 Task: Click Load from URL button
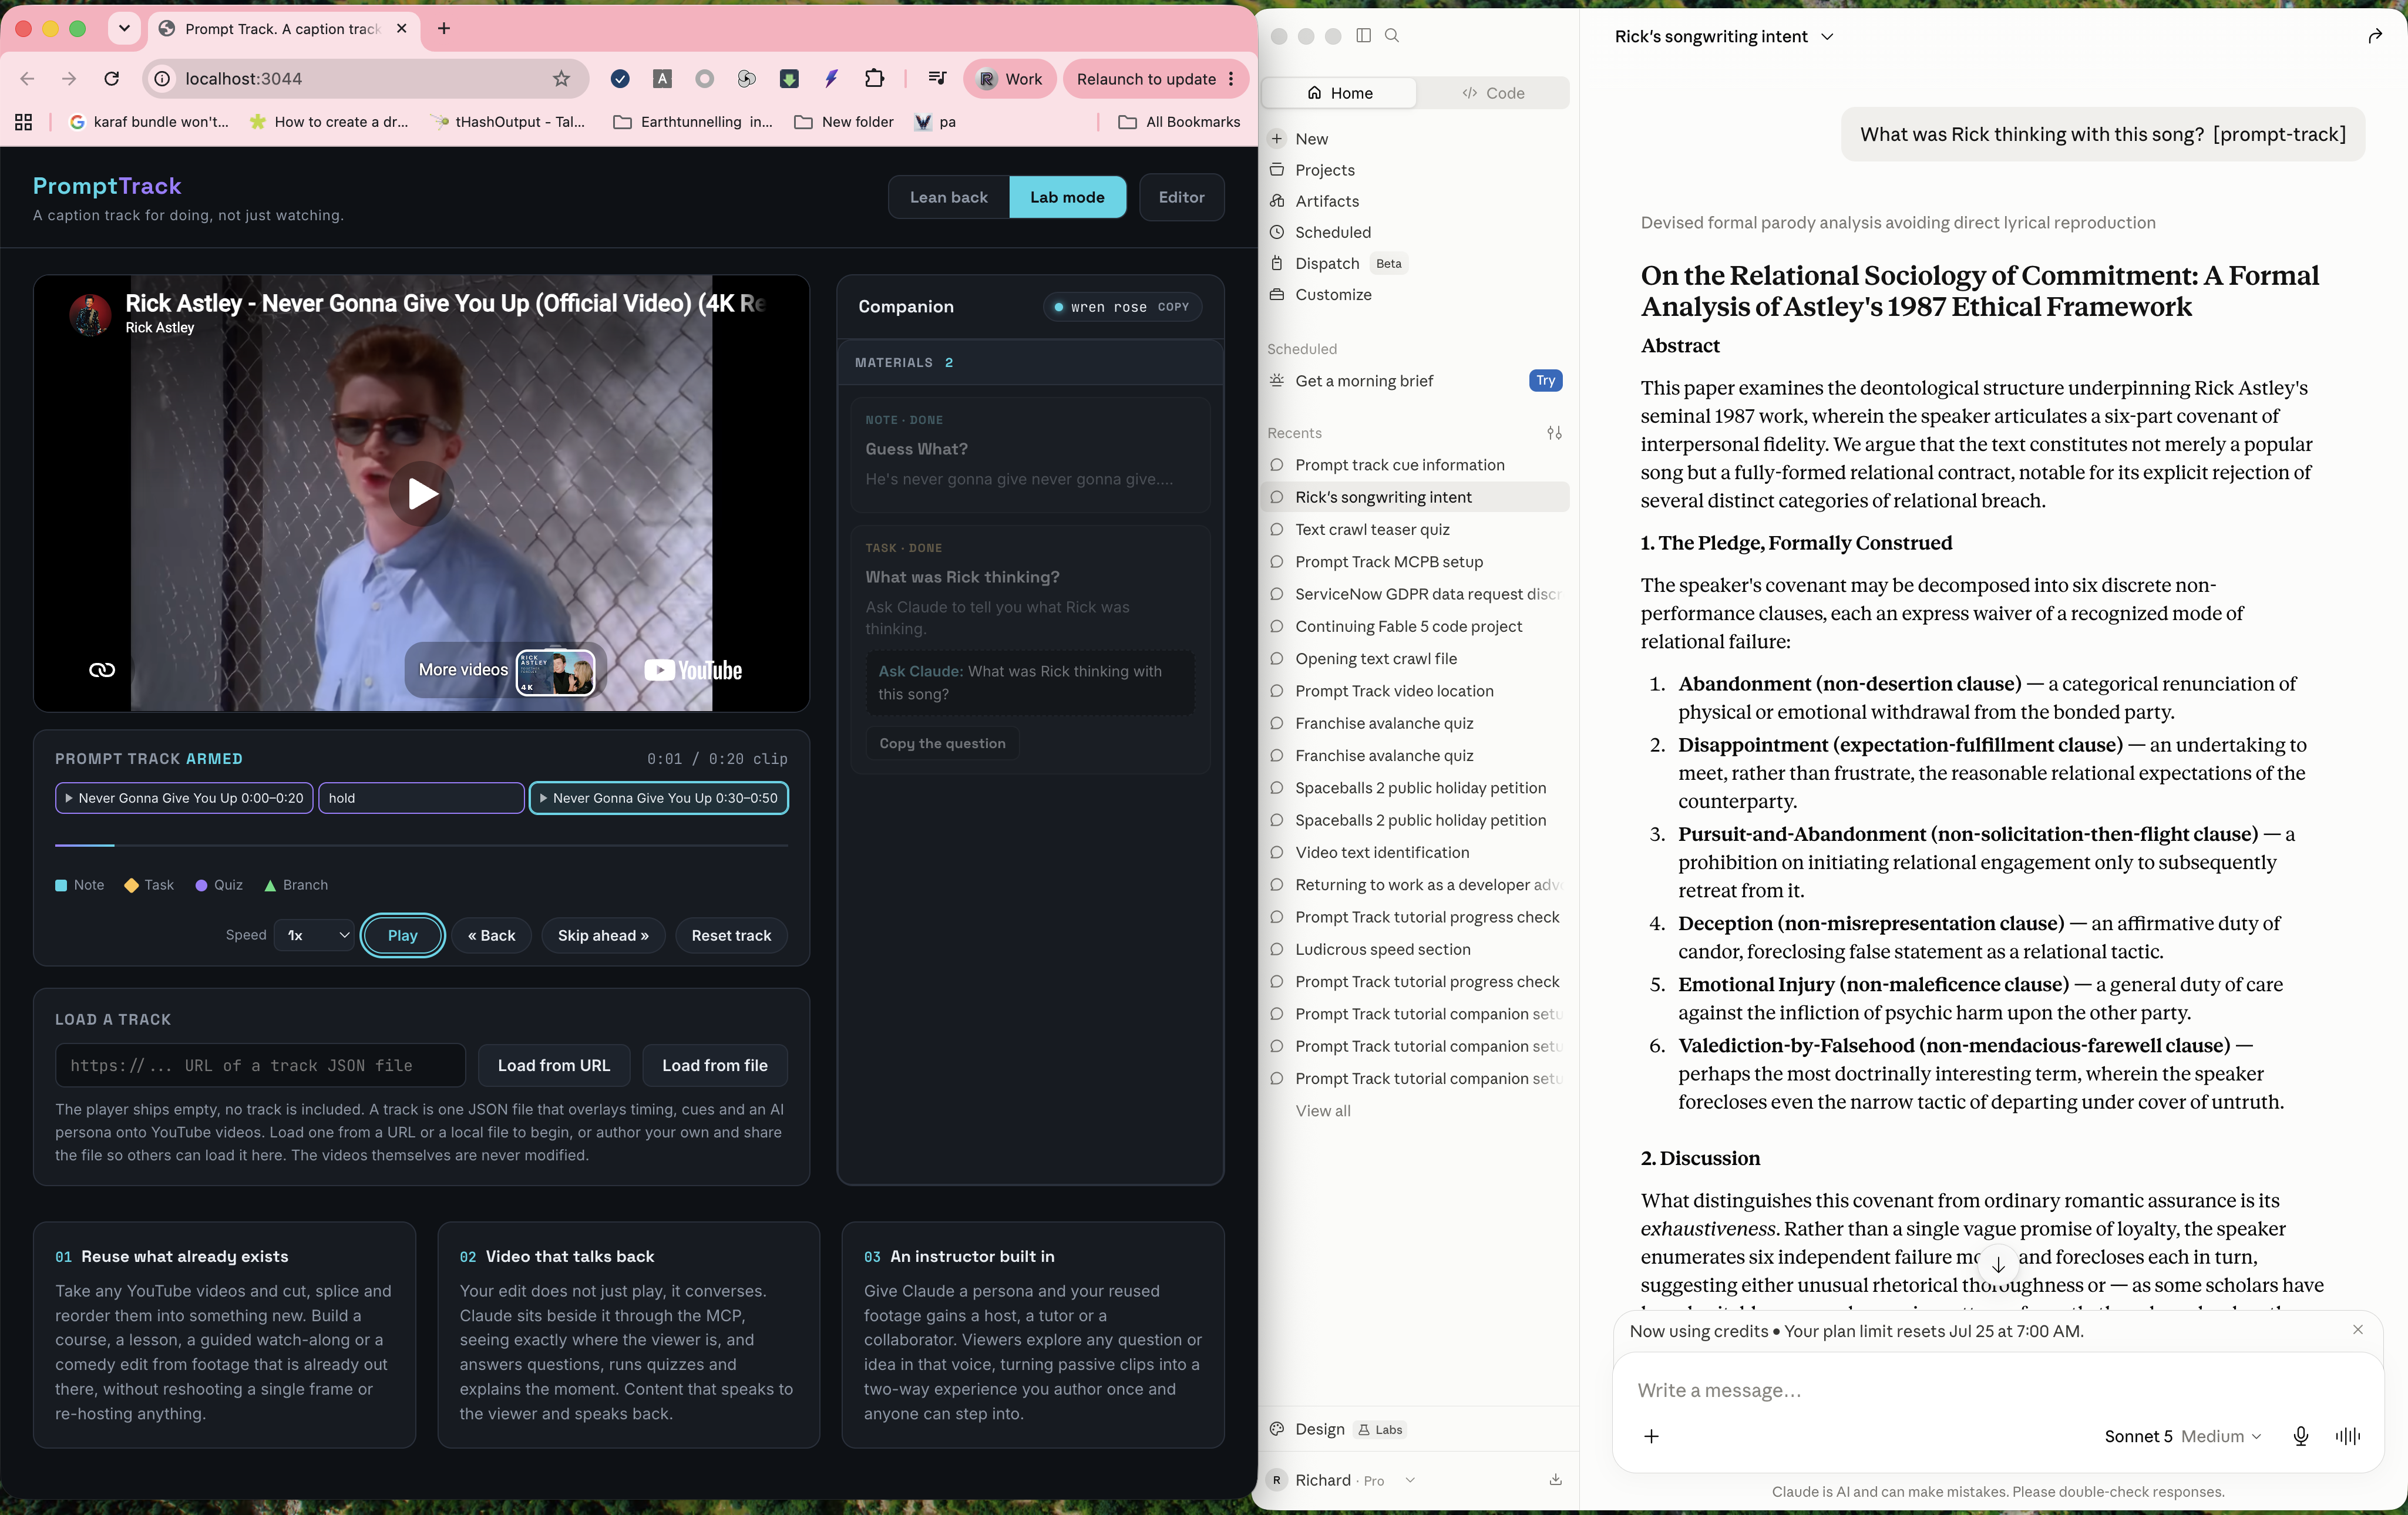pos(553,1065)
